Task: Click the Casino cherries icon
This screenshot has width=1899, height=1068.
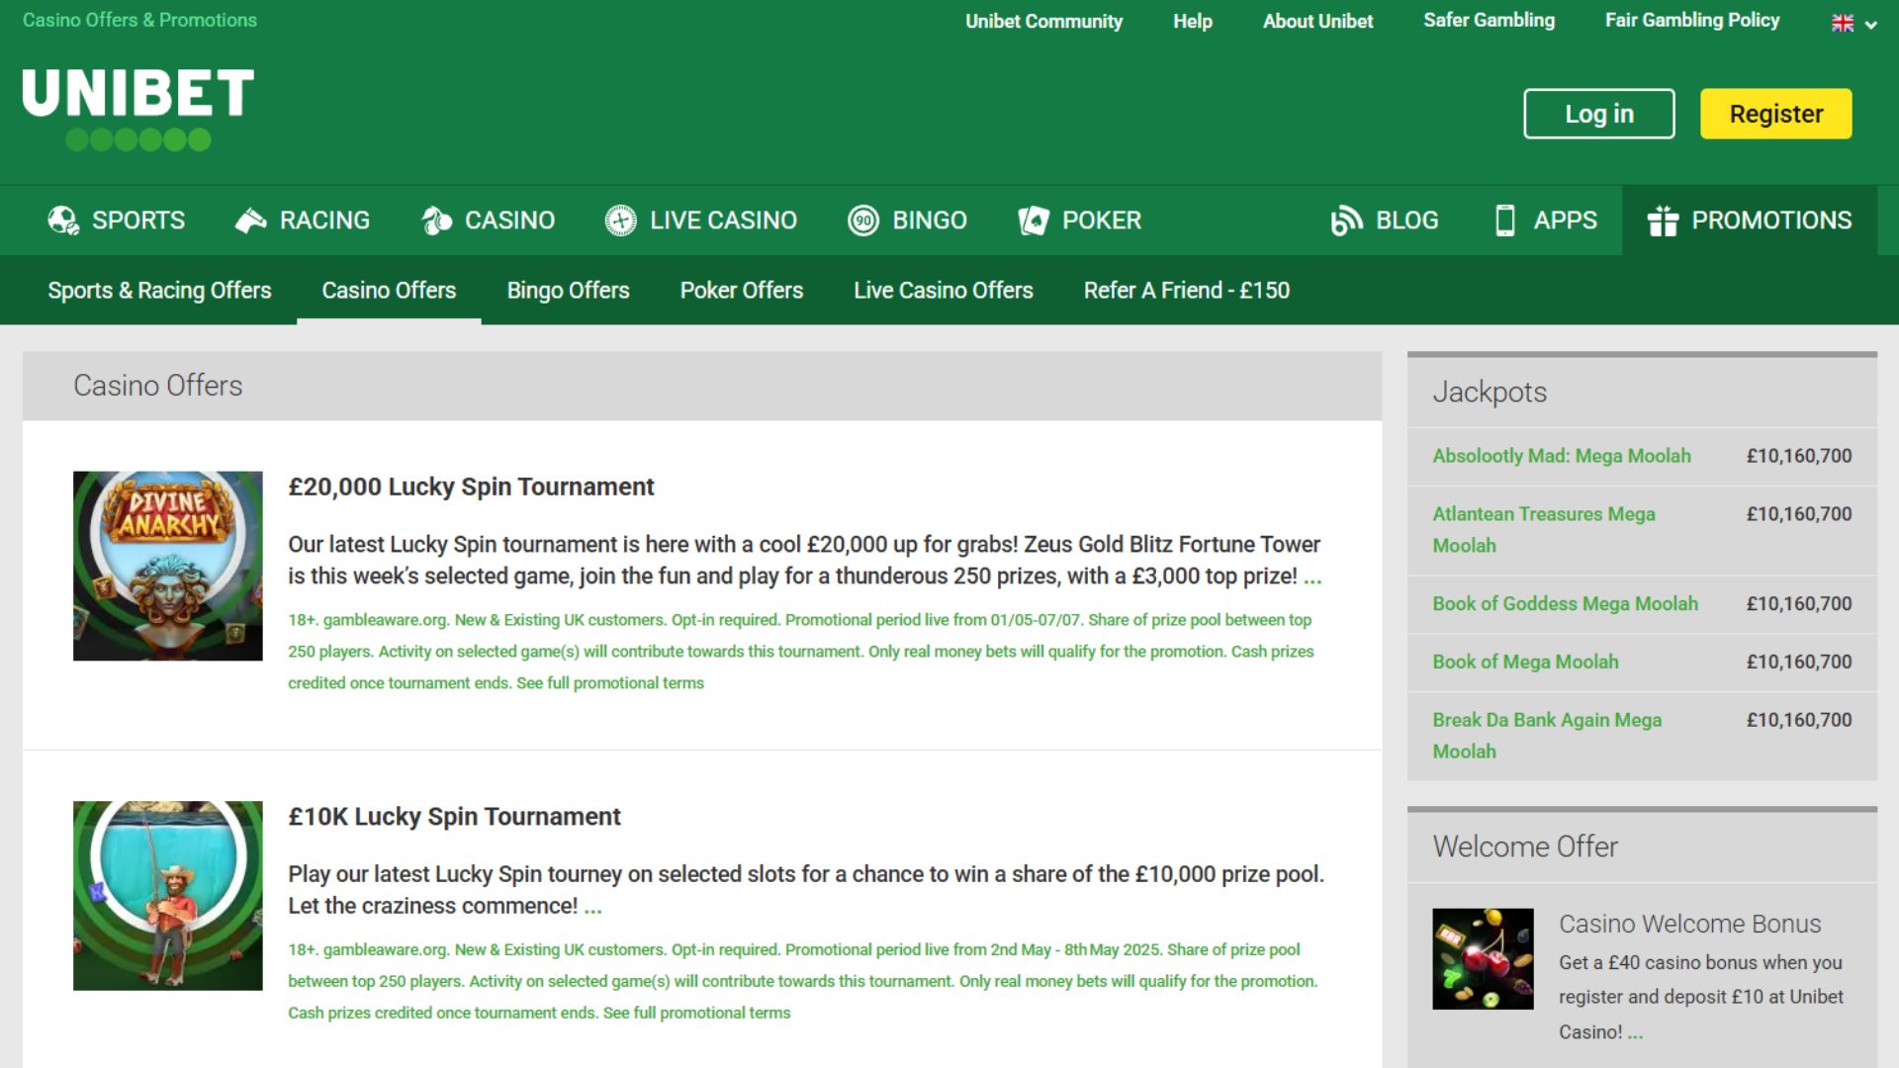Action: (x=436, y=220)
